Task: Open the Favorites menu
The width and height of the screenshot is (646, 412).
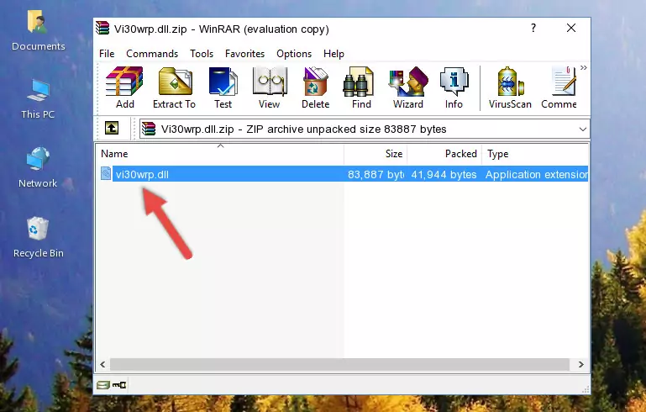Action: pyautogui.click(x=244, y=54)
